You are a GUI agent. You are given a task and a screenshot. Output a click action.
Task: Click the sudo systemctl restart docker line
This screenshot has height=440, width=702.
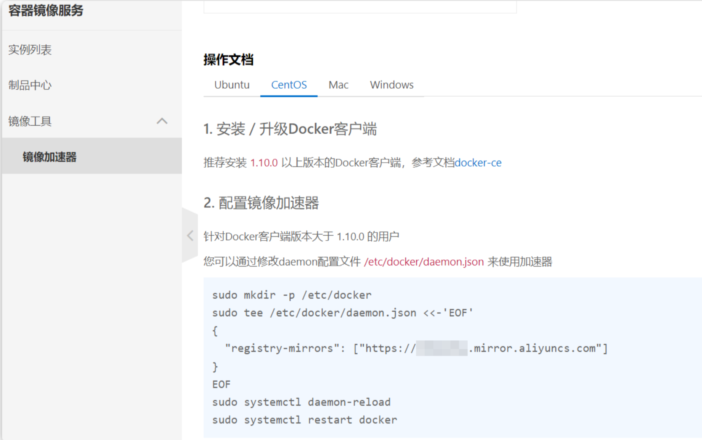305,420
